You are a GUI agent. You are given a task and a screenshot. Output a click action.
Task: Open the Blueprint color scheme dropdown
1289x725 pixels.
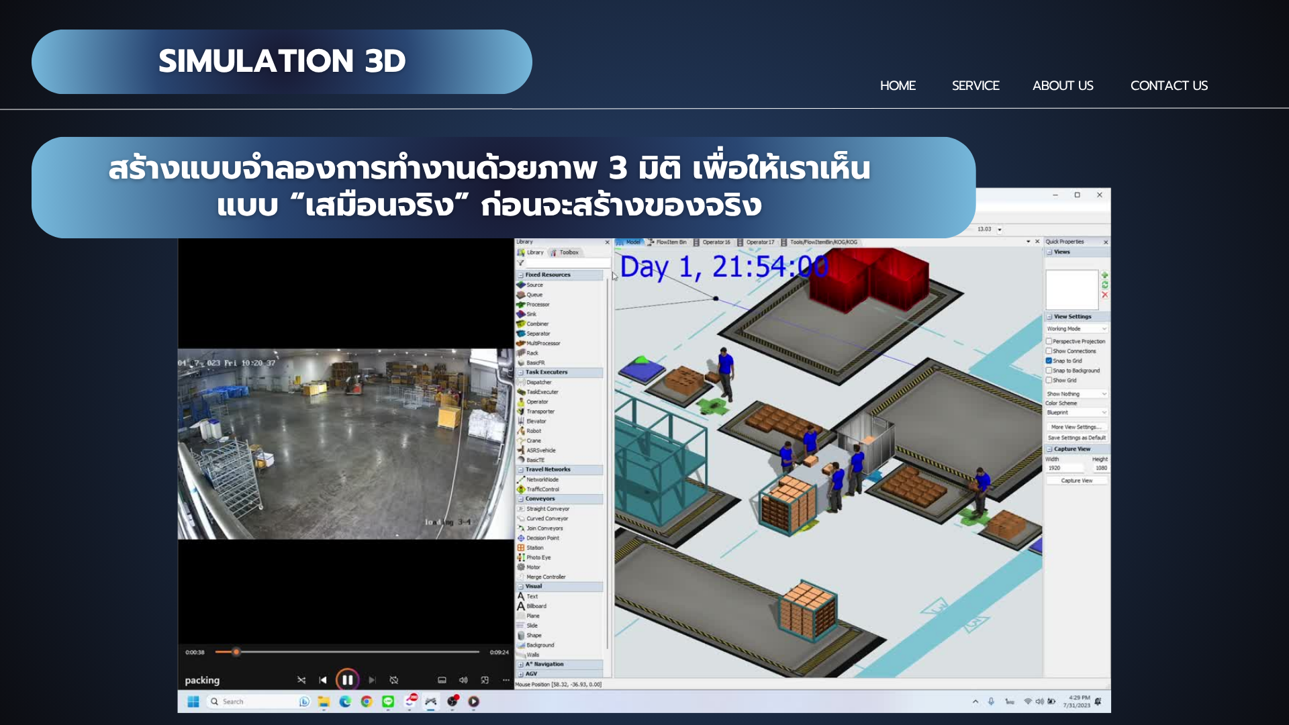[1076, 413]
